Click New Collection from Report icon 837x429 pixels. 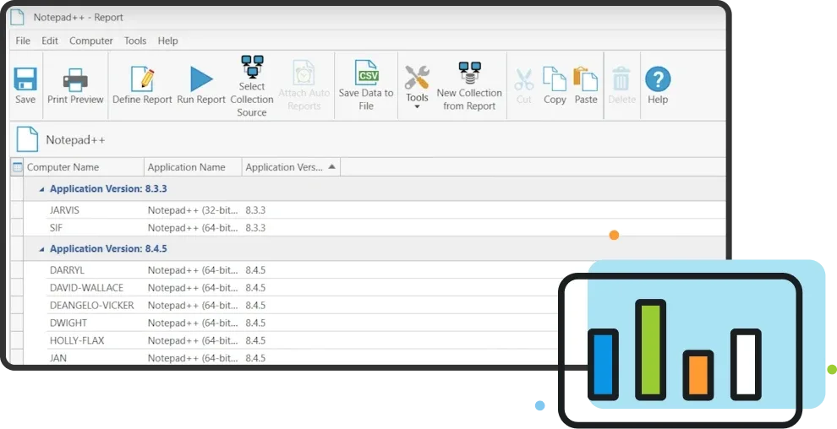[470, 73]
